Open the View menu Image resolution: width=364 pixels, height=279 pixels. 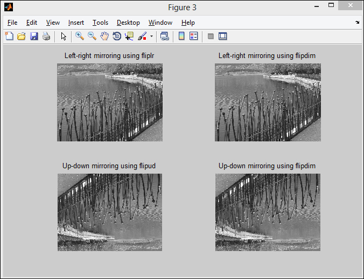point(53,23)
